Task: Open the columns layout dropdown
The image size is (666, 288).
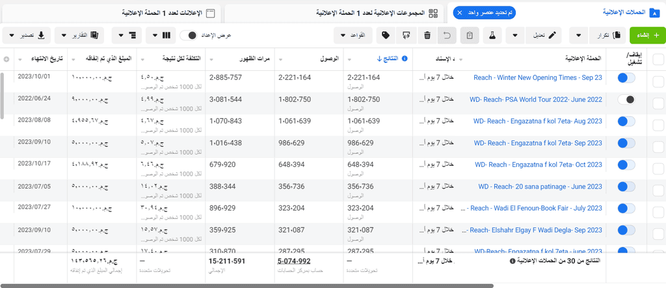Action: 161,35
